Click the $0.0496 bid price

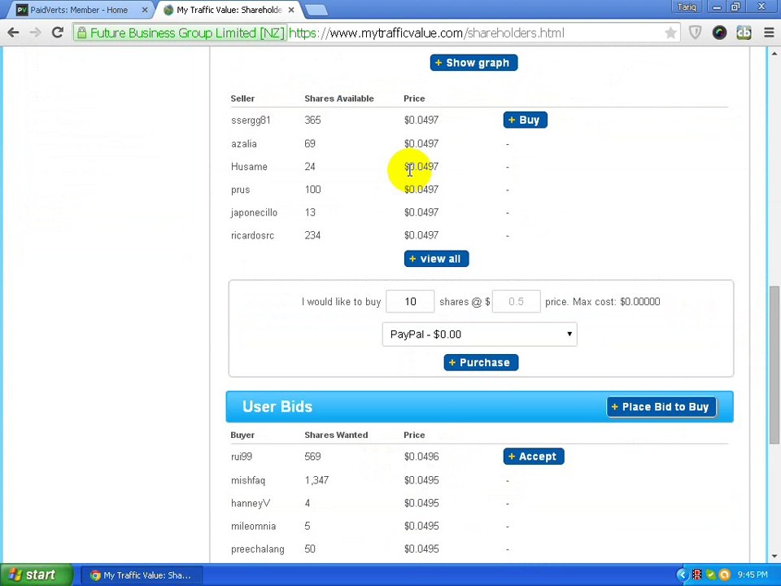click(421, 457)
